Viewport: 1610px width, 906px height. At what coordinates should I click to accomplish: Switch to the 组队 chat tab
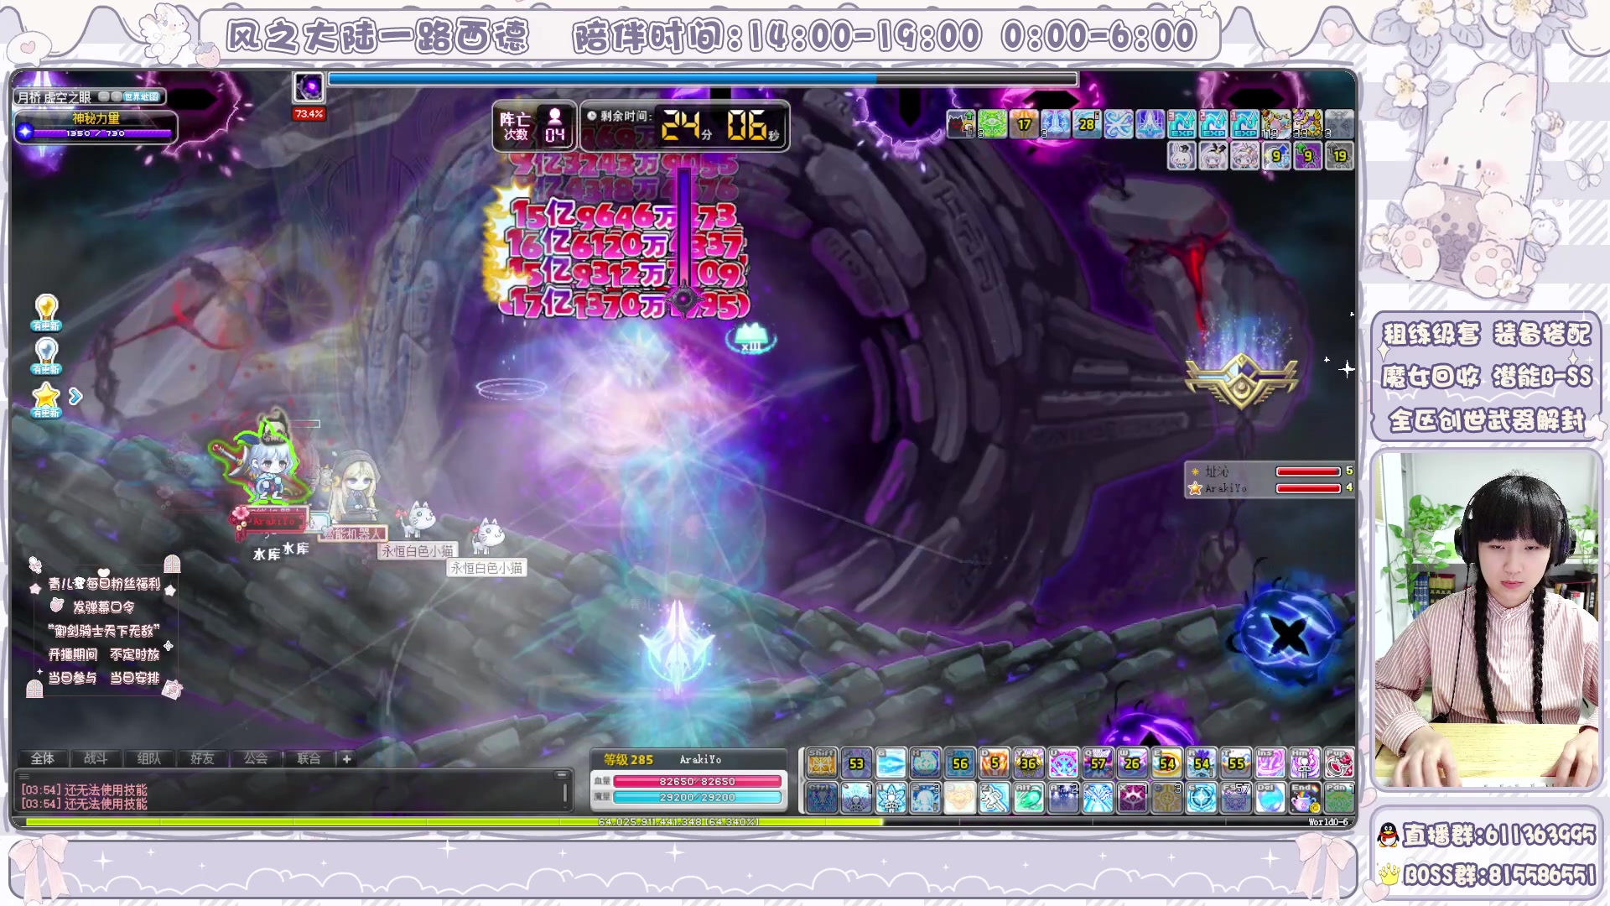[148, 758]
